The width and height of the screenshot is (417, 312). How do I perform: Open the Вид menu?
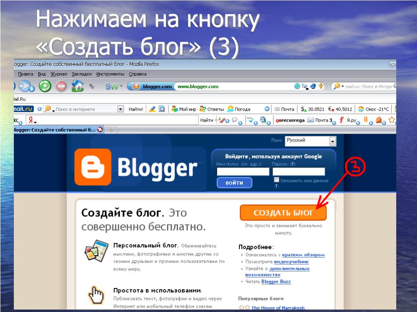42,74
